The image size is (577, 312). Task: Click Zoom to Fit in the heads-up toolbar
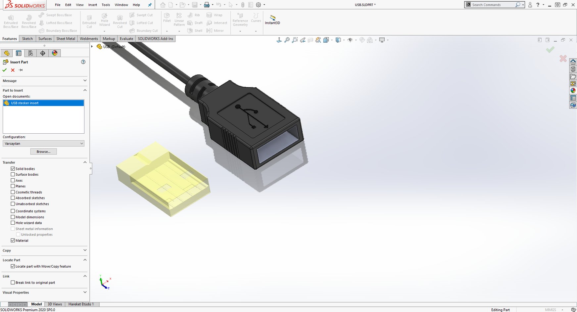coord(287,40)
